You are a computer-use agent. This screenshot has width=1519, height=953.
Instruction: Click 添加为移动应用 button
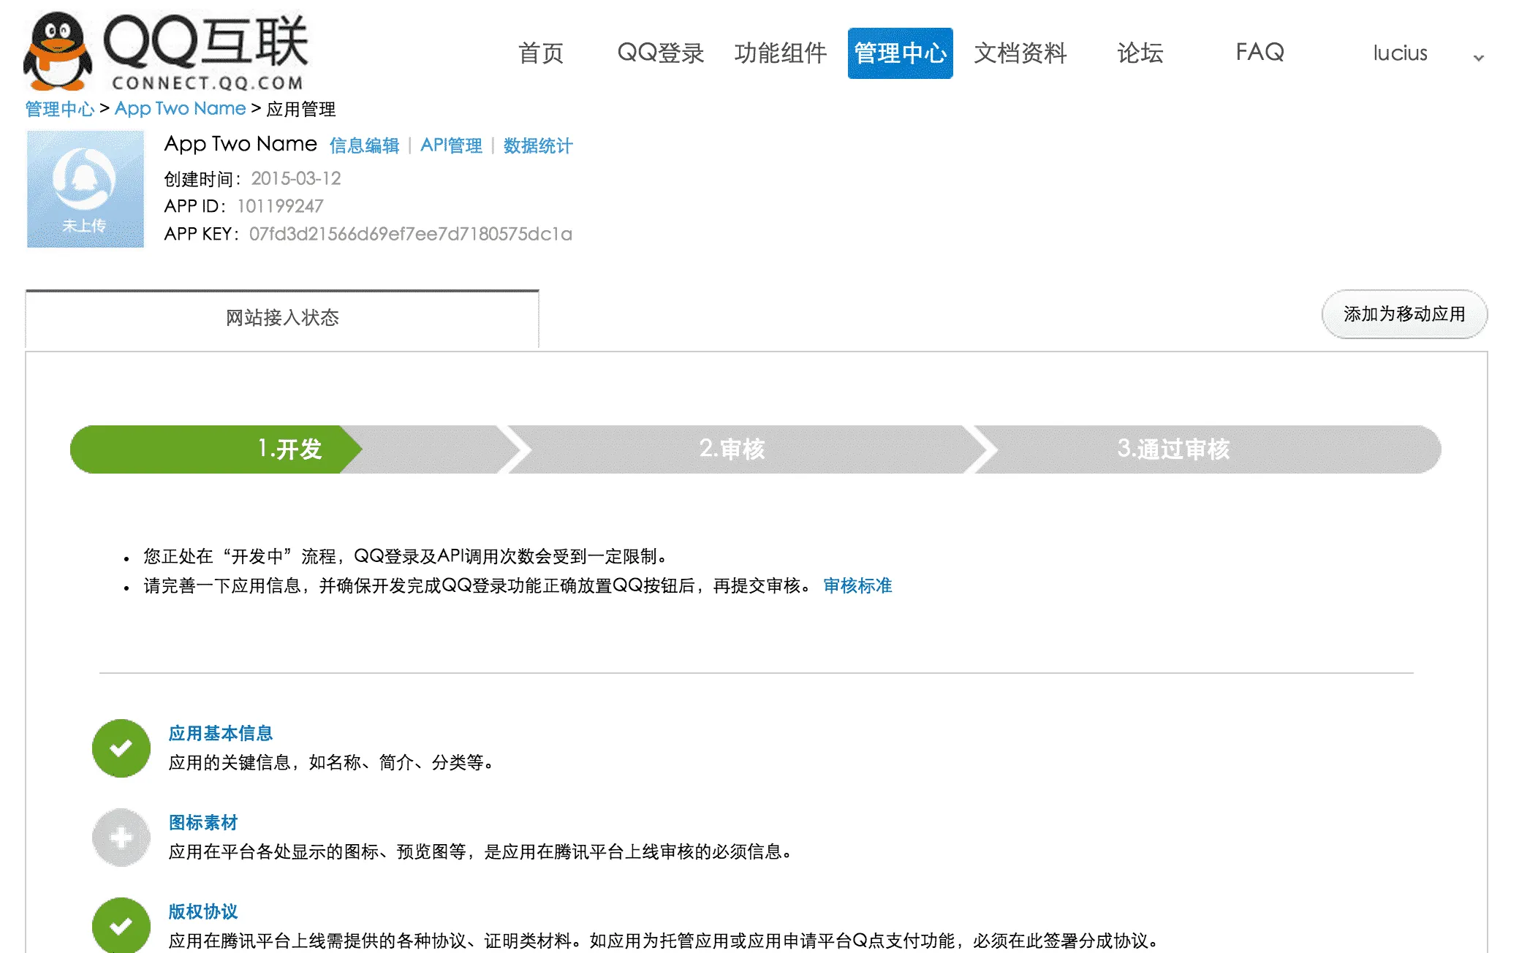click(1404, 314)
